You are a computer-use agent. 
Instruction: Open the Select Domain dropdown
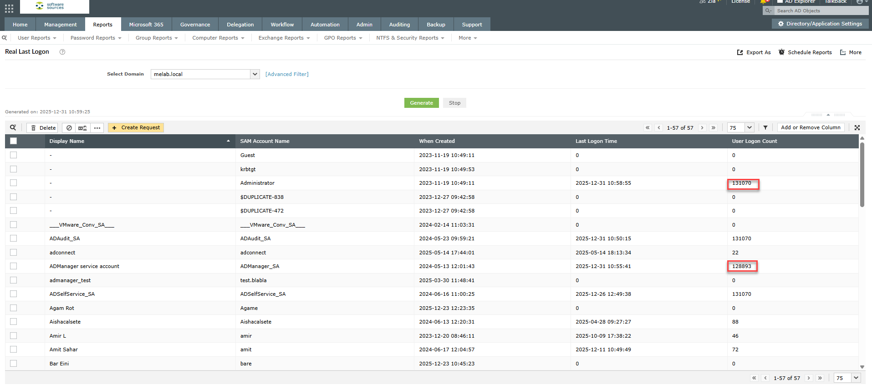255,74
